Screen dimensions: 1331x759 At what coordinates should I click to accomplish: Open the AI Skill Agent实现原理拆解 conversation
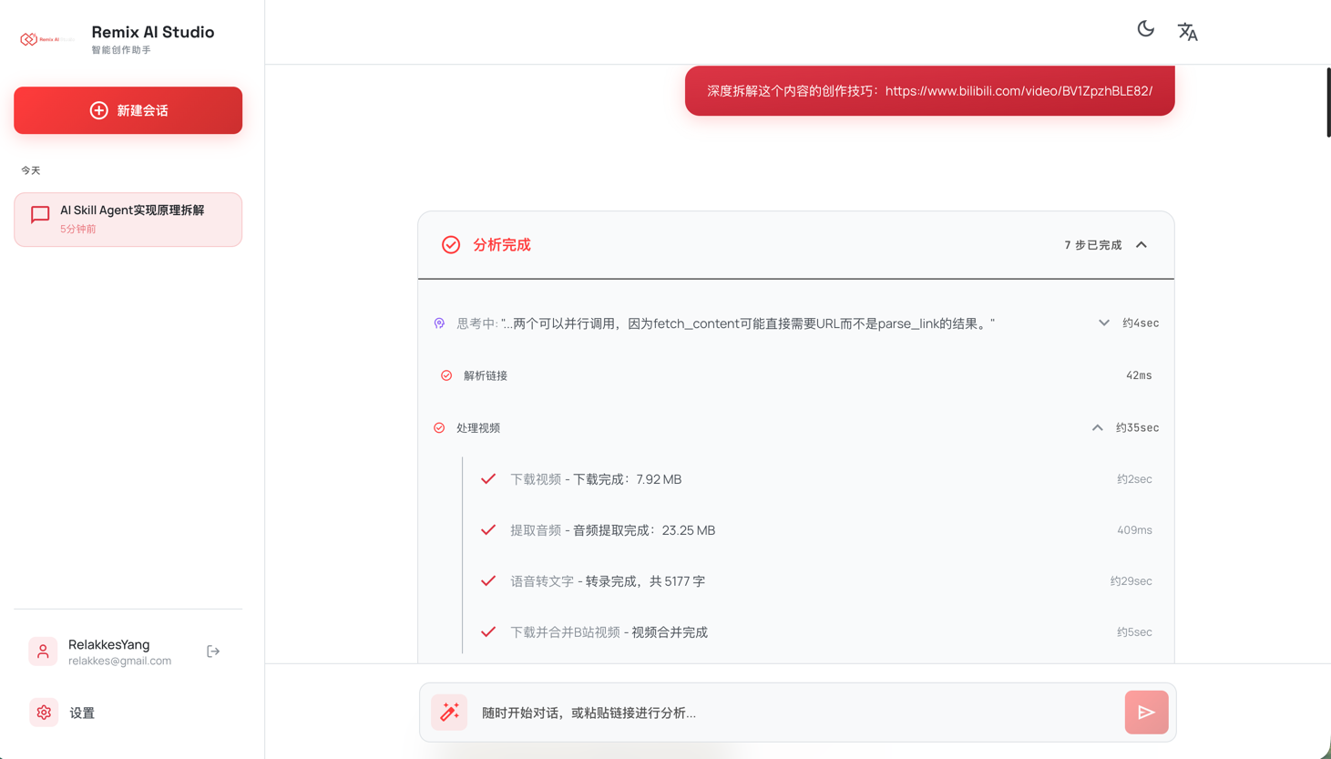coord(128,219)
